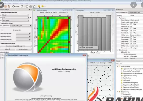Open the Response surface 3D plot visual
Image resolution: width=143 pixels, height=101 pixels.
(x=131, y=87)
